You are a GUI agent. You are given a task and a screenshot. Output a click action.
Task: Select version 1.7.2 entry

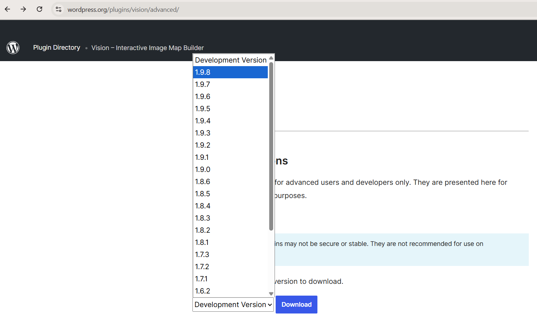coord(231,267)
